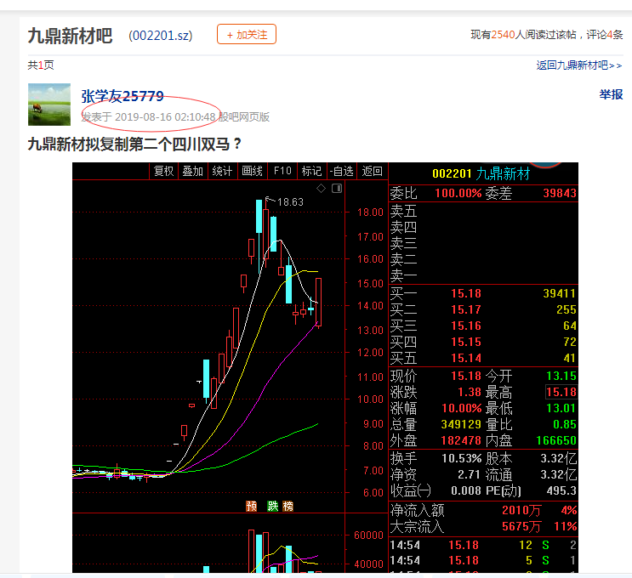This screenshot has width=632, height=578.
Task: Click the 卖一 row label
Action: click(x=403, y=275)
